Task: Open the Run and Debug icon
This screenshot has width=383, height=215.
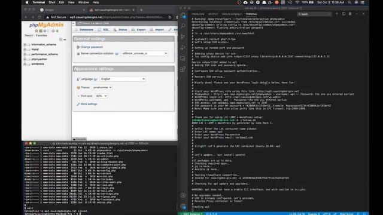Action: [183, 48]
